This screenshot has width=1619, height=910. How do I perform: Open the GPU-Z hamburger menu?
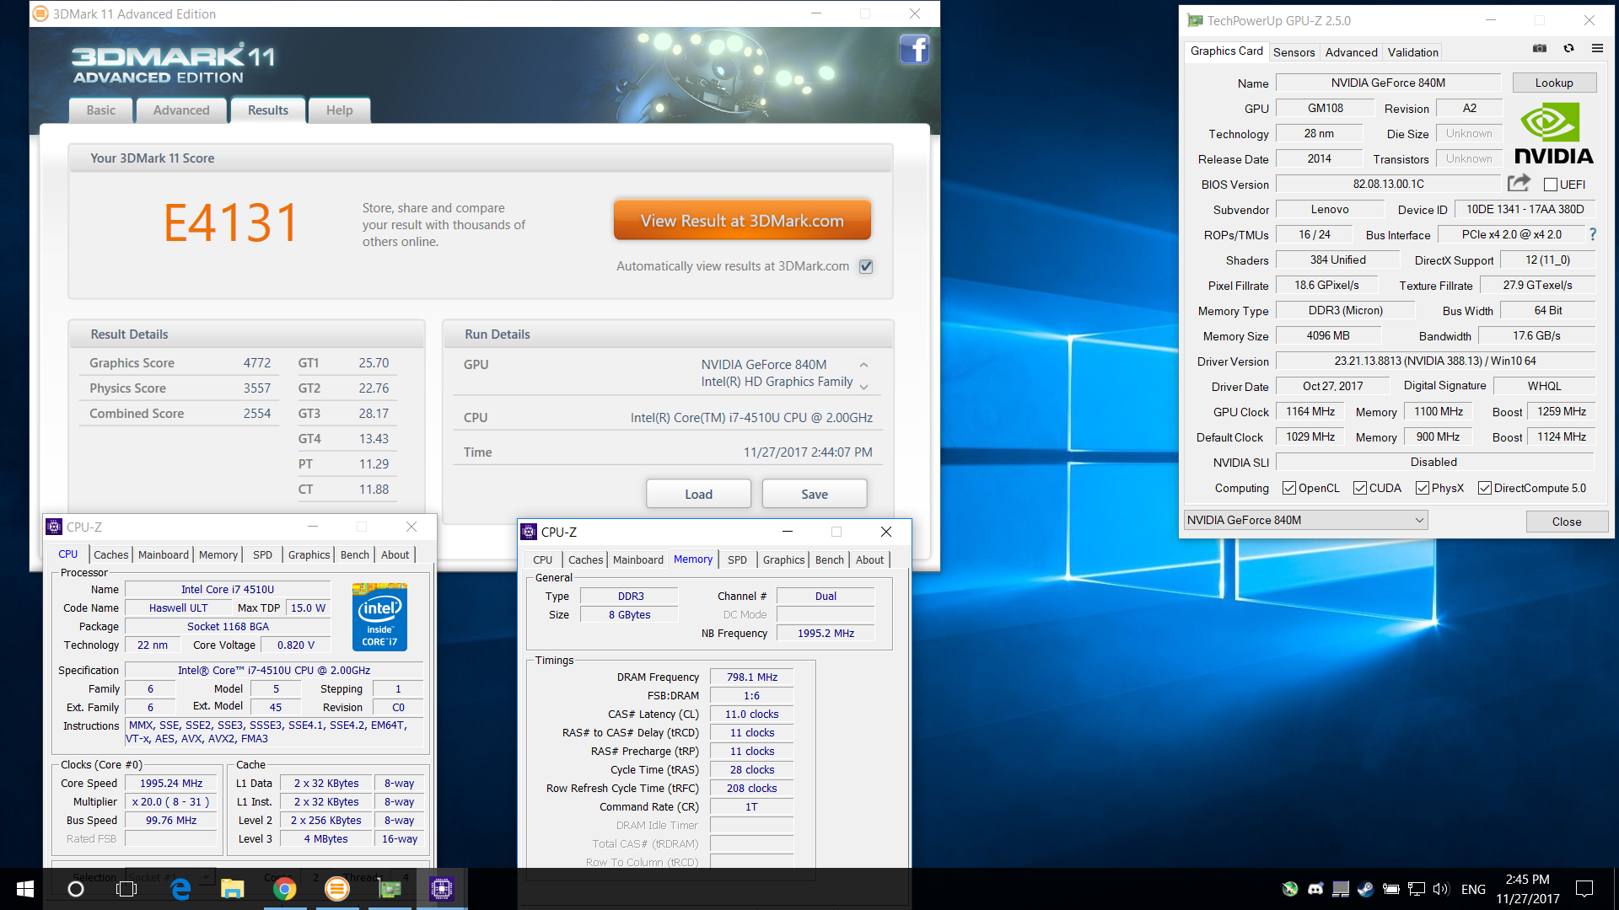(1597, 49)
